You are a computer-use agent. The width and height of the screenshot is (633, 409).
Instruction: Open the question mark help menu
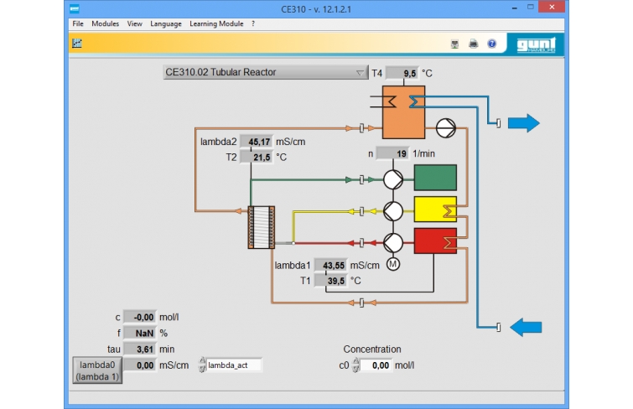pyautogui.click(x=253, y=23)
